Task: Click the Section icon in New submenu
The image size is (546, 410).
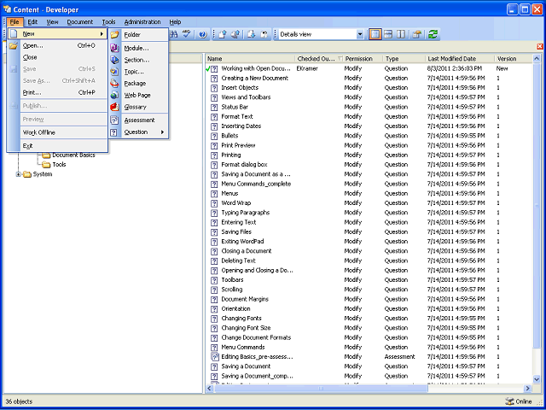Action: (x=114, y=60)
